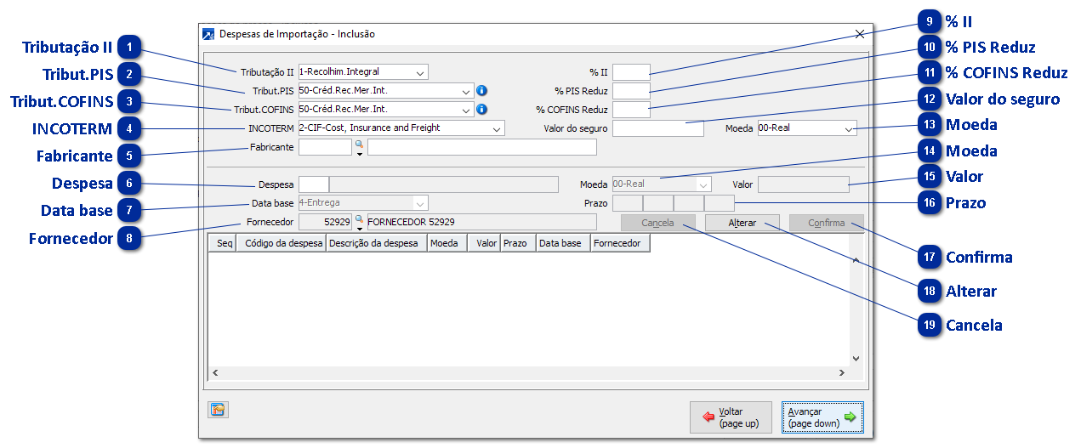
Task: Click the Moeda column header in grid
Action: [447, 243]
